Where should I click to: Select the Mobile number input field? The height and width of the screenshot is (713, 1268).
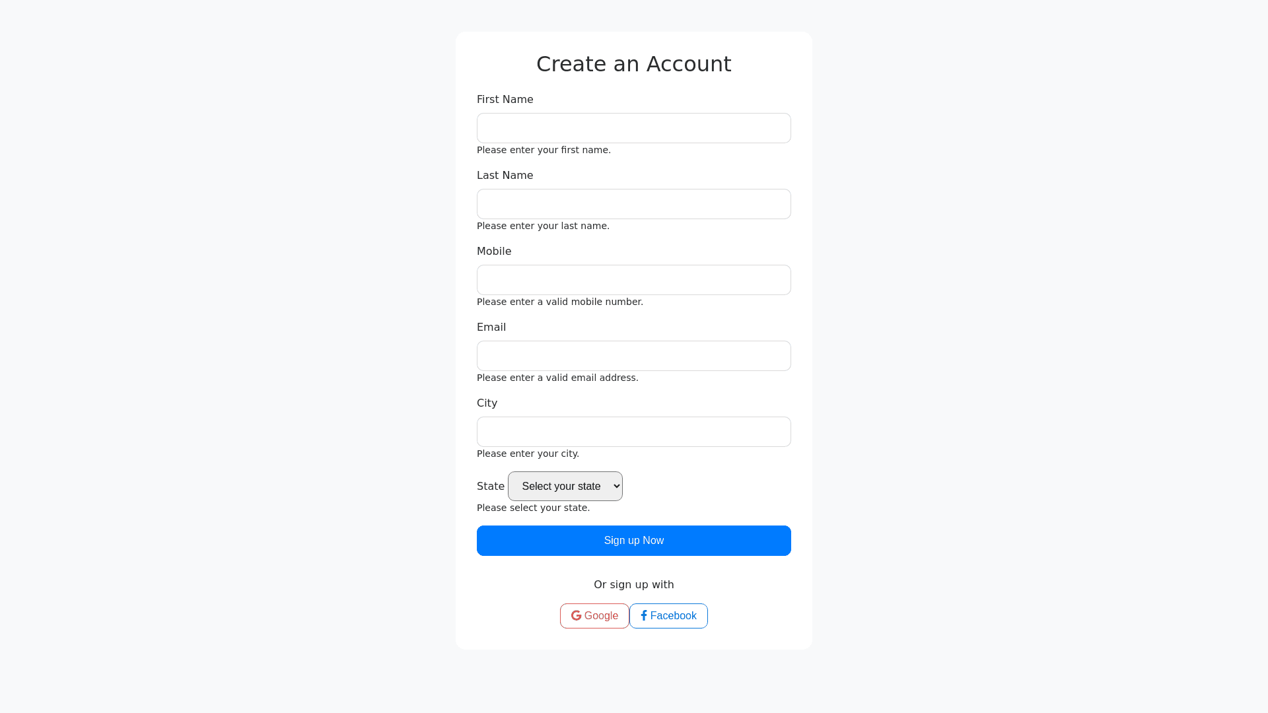click(x=634, y=280)
